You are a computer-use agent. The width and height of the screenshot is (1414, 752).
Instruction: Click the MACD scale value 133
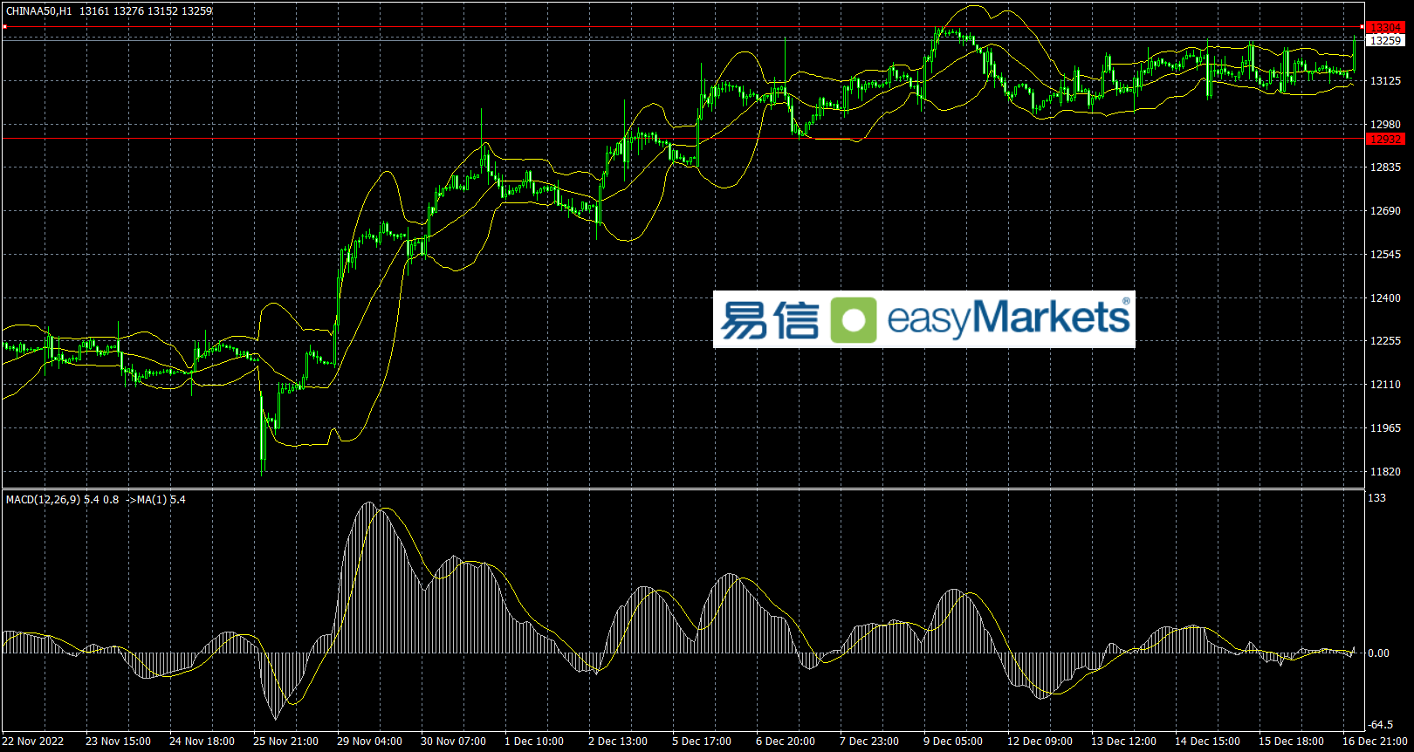tap(1376, 498)
